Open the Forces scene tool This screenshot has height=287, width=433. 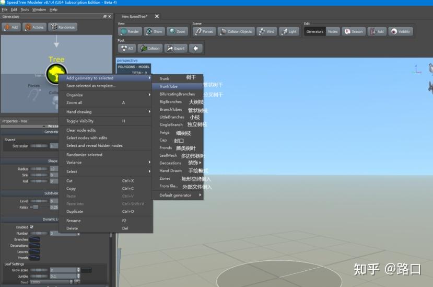pos(204,31)
